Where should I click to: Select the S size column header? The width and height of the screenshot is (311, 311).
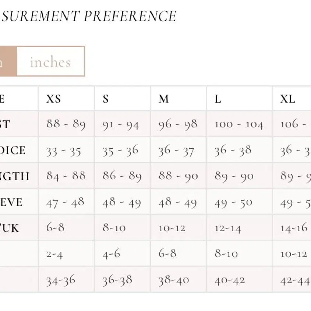(106, 99)
